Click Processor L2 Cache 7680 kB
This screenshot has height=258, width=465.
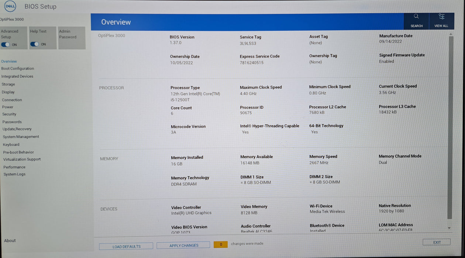317,112
